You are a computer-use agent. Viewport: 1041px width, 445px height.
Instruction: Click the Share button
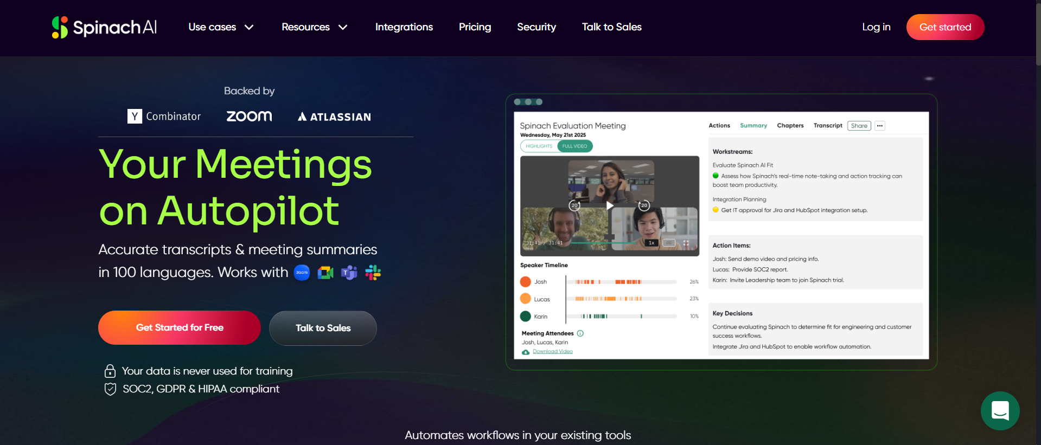(859, 126)
